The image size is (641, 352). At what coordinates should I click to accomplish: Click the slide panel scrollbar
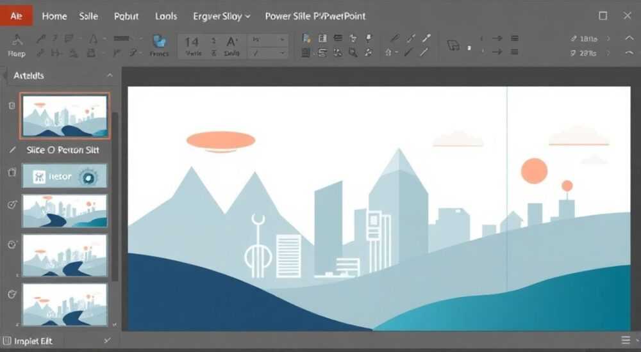[115, 196]
